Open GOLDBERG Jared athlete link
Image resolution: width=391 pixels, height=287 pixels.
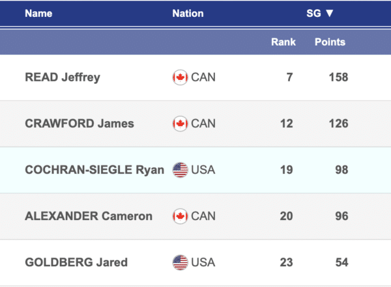click(x=76, y=263)
